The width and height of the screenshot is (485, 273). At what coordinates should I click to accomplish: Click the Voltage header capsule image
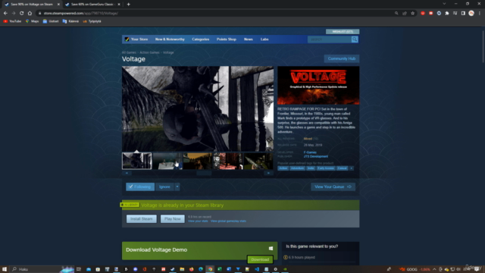click(x=318, y=85)
